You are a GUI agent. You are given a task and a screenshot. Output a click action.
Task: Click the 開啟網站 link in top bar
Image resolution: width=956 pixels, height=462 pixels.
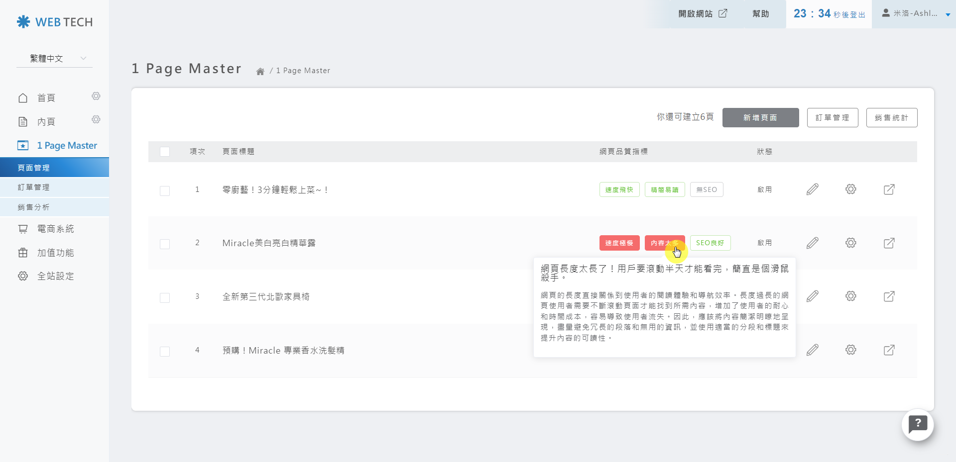702,14
